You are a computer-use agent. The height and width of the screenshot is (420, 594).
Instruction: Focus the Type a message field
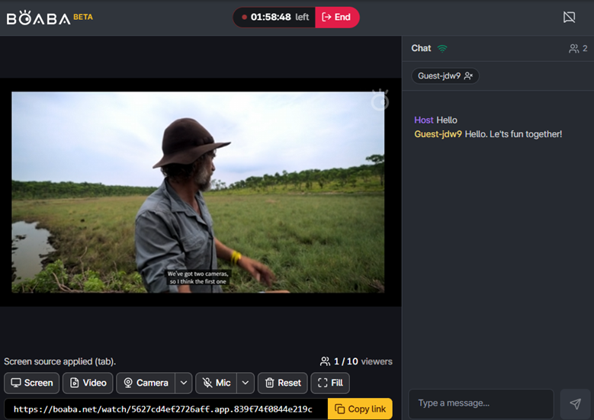pos(480,403)
